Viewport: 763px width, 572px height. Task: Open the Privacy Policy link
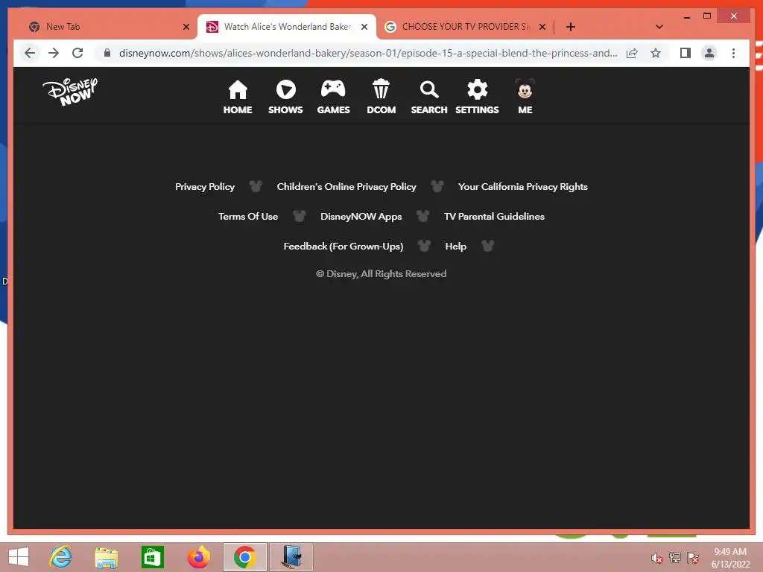click(x=205, y=187)
